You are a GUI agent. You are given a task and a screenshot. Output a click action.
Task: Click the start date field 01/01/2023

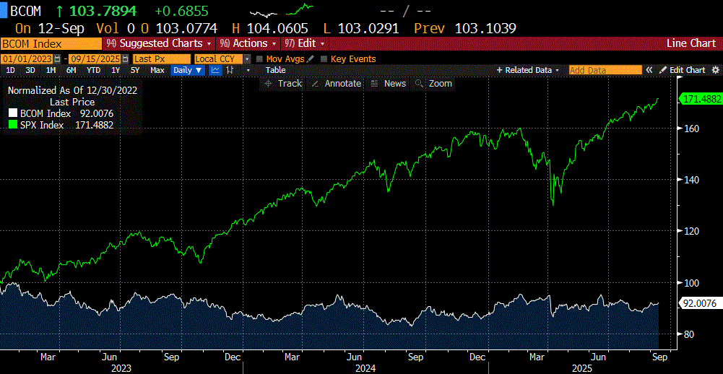point(27,59)
